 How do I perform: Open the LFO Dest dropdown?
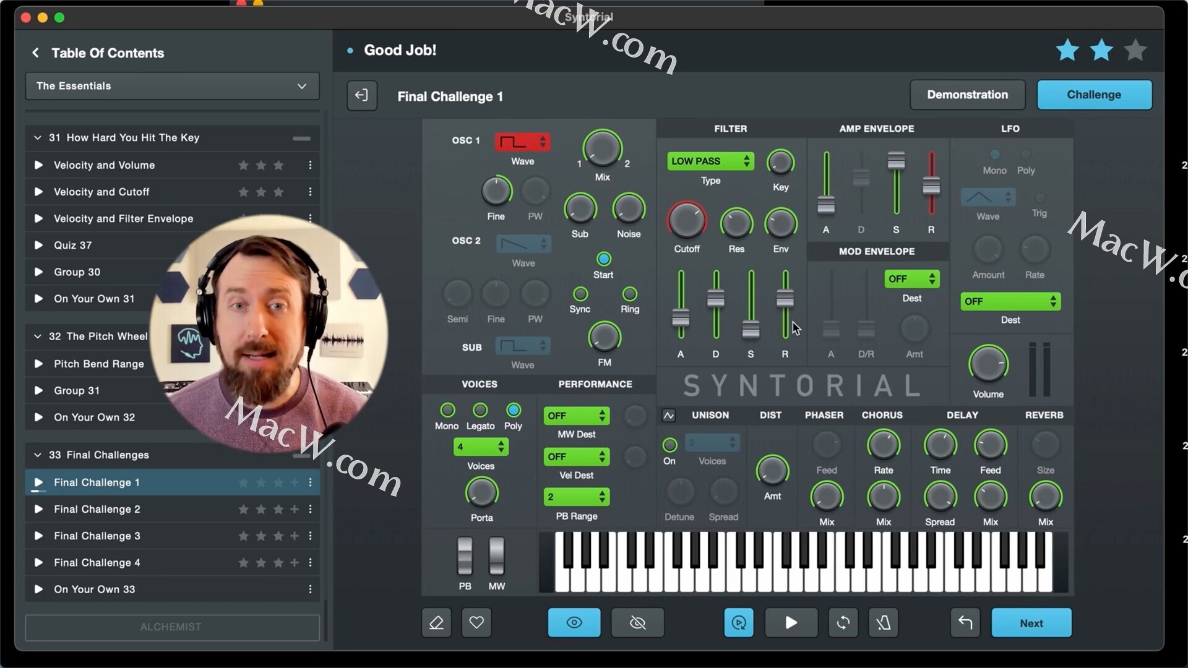pyautogui.click(x=1010, y=301)
